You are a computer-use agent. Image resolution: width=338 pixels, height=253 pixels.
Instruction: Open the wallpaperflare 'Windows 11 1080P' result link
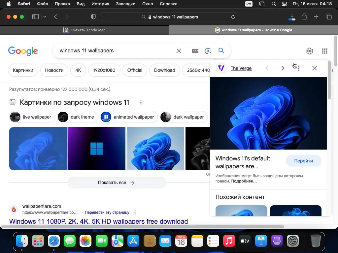pyautogui.click(x=98, y=221)
